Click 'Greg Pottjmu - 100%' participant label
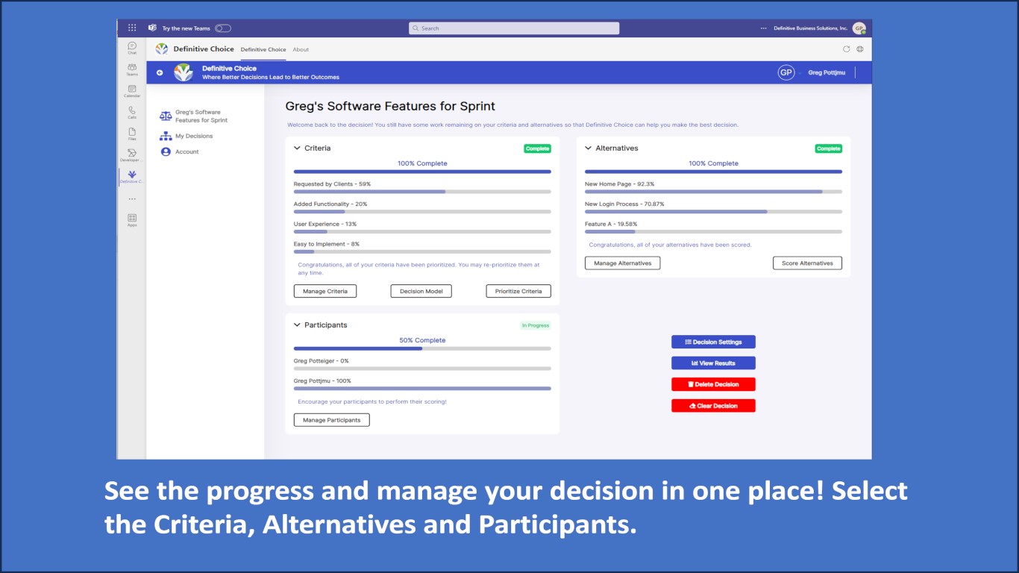Image resolution: width=1019 pixels, height=573 pixels. [x=322, y=381]
